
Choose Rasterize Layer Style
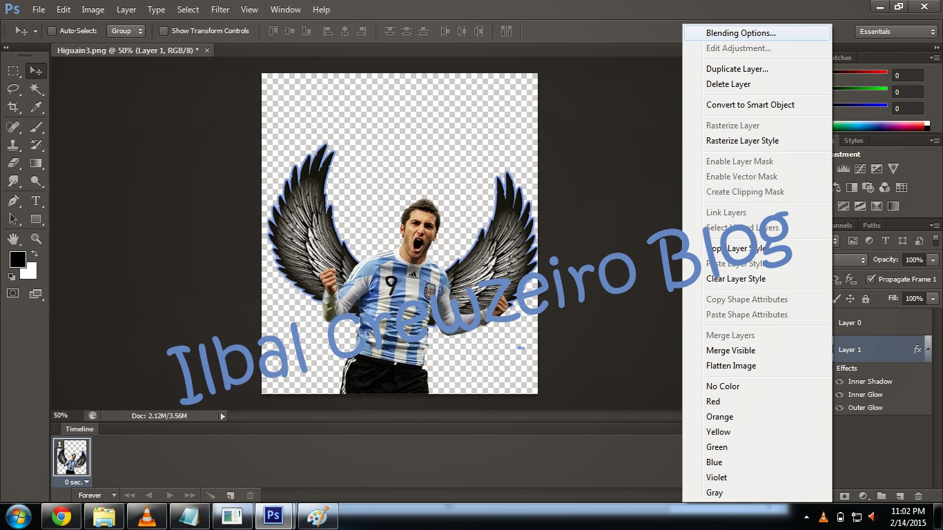(x=757, y=141)
